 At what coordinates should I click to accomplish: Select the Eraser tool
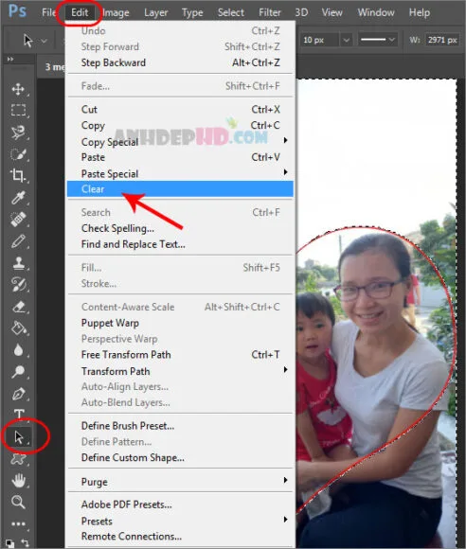pyautogui.click(x=18, y=307)
